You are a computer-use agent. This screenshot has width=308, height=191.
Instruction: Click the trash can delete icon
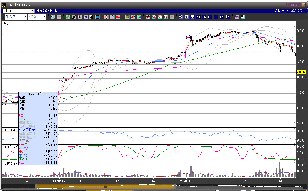click(97, 17)
